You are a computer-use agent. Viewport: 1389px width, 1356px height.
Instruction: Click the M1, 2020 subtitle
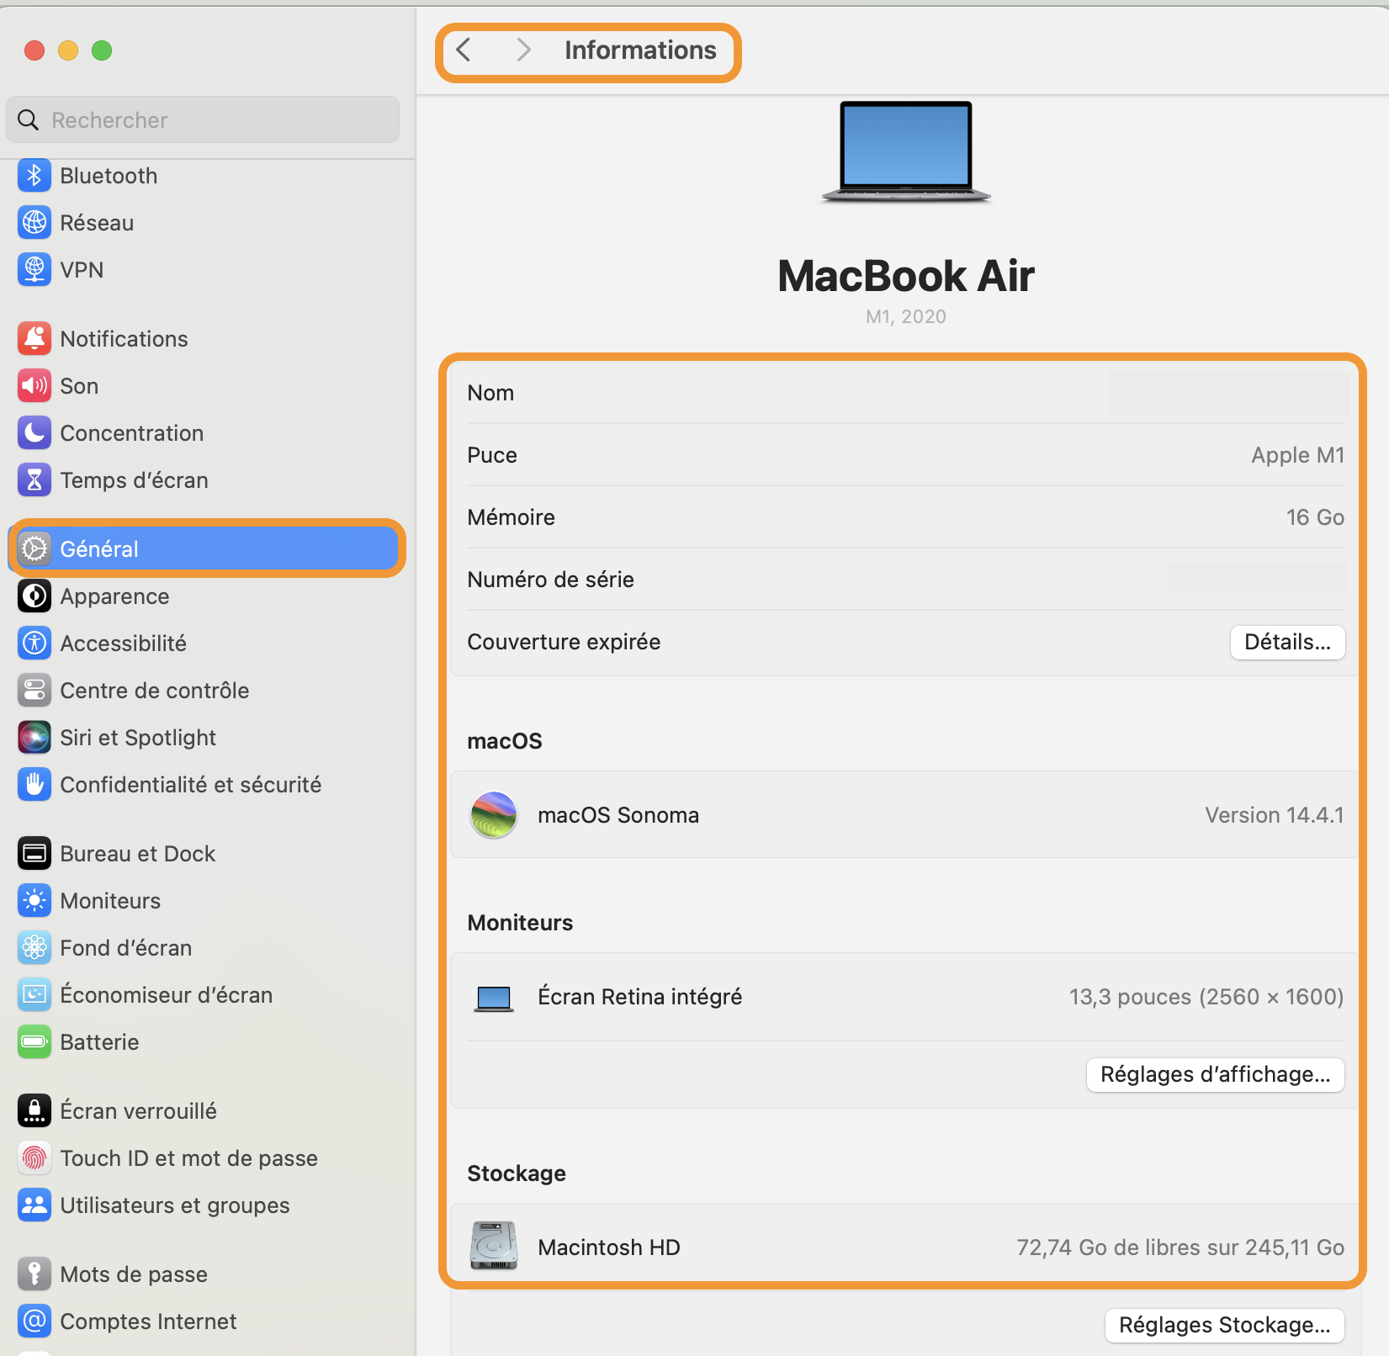[x=906, y=316]
